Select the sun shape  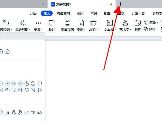tap(40, 90)
